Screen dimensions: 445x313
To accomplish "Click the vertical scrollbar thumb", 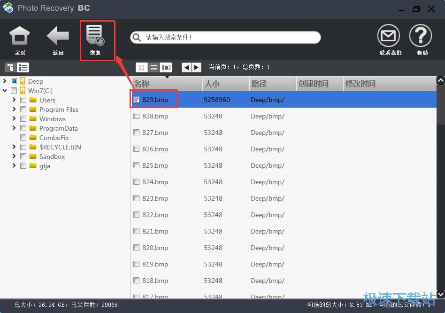I will point(440,105).
